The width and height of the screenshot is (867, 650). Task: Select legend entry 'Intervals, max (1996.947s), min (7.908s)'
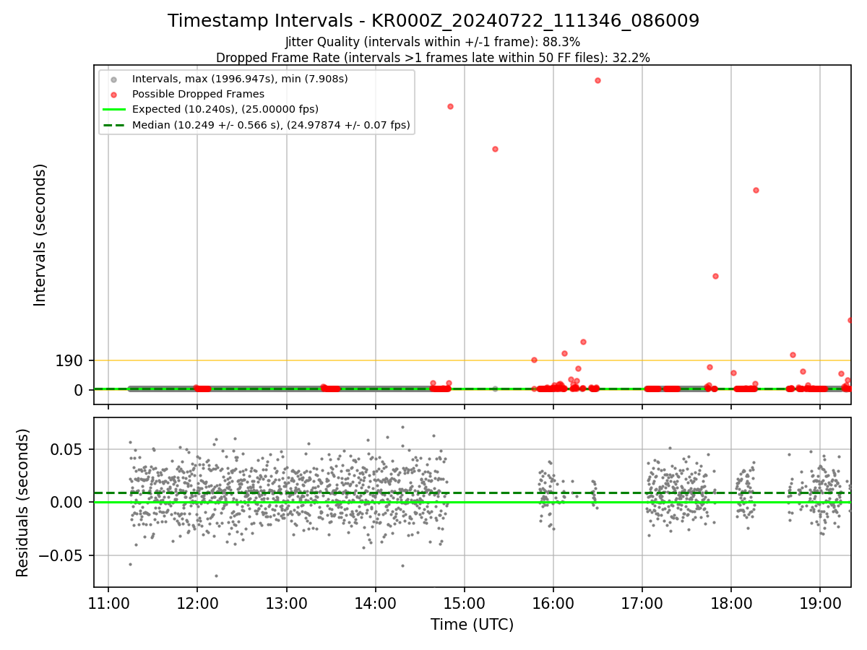[x=240, y=78]
